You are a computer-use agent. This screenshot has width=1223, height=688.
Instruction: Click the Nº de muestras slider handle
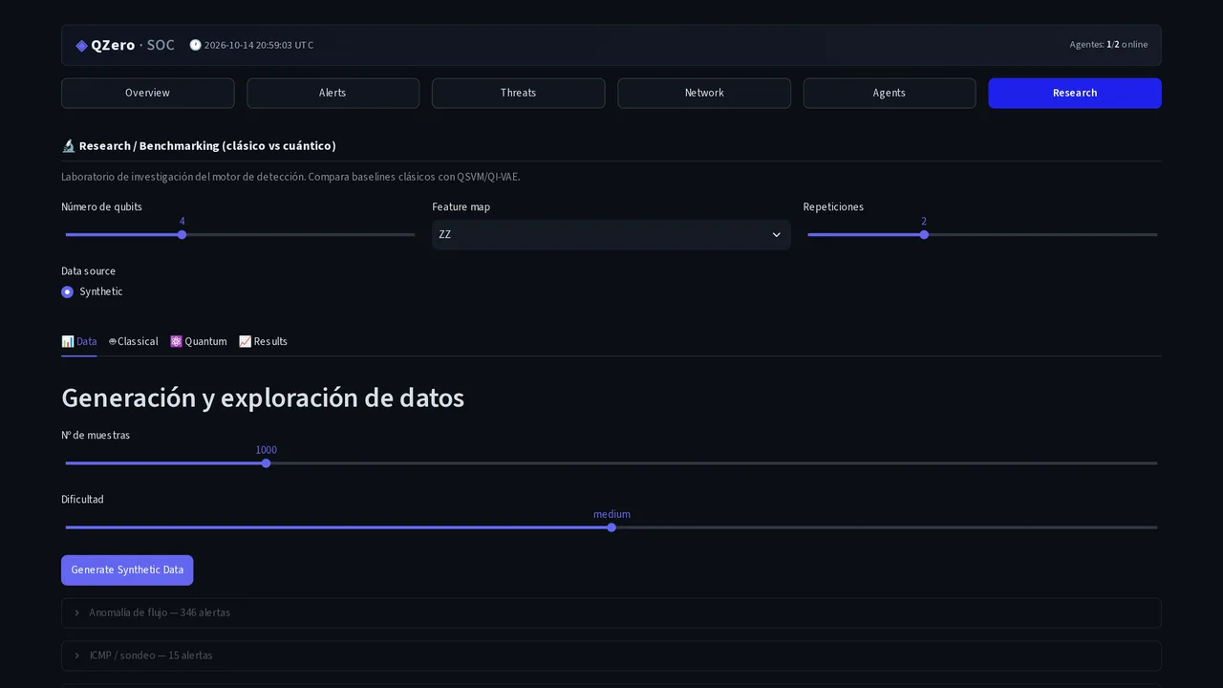click(267, 463)
